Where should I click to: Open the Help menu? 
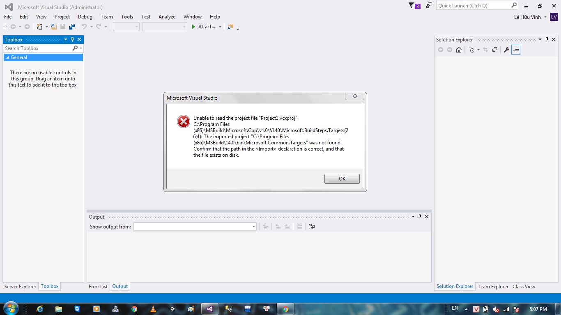coord(215,17)
